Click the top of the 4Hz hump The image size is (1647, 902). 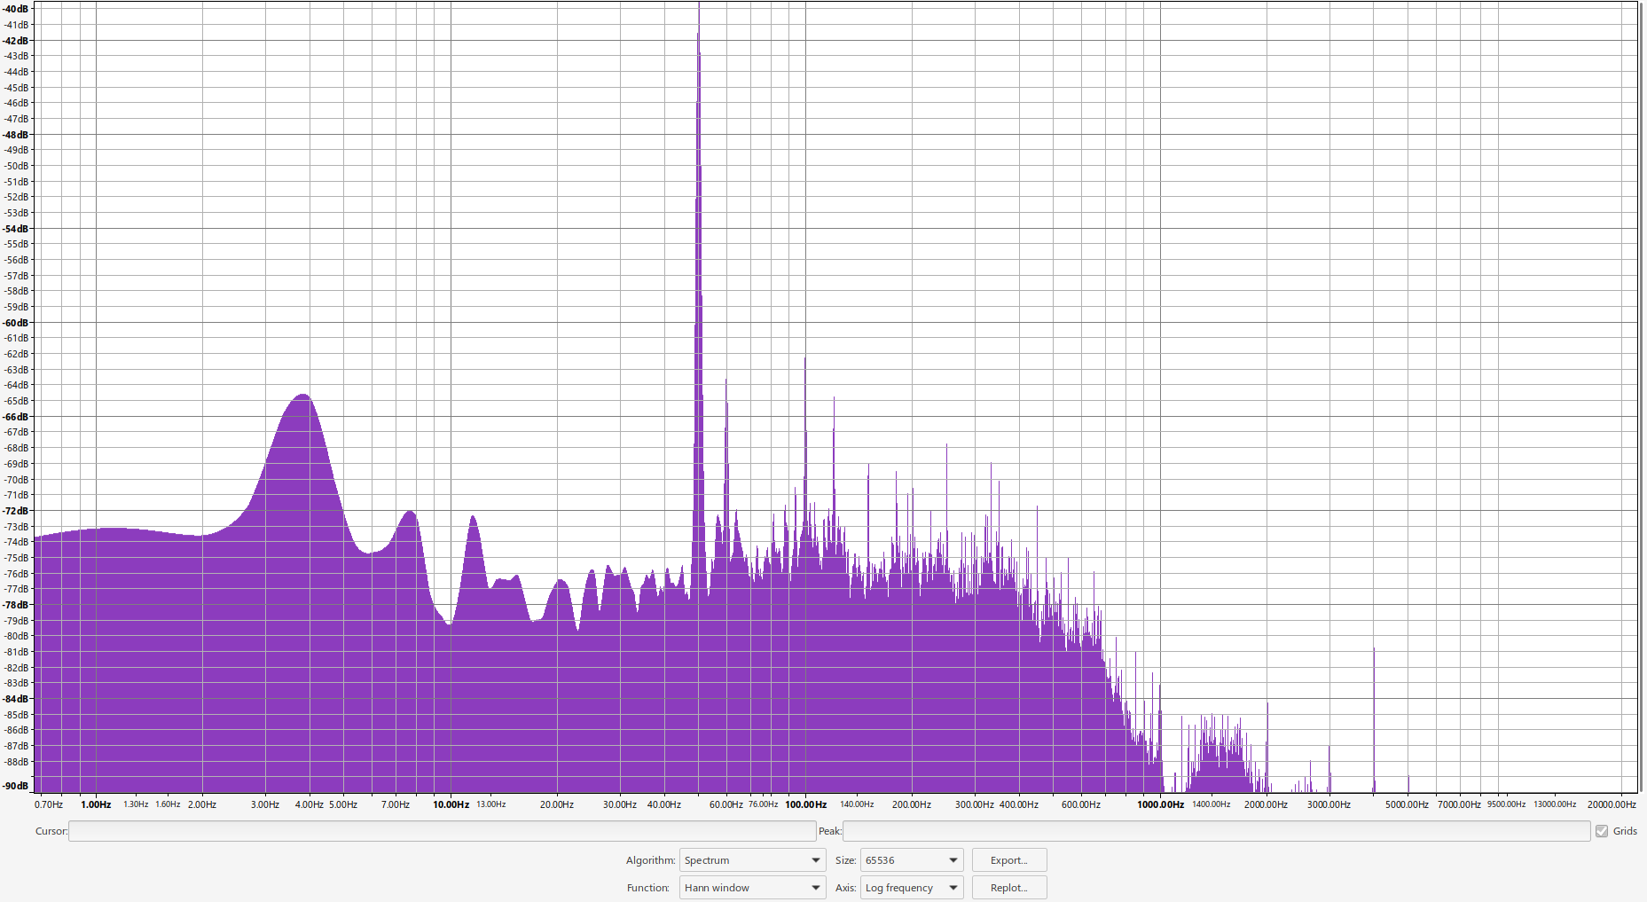pos(304,396)
